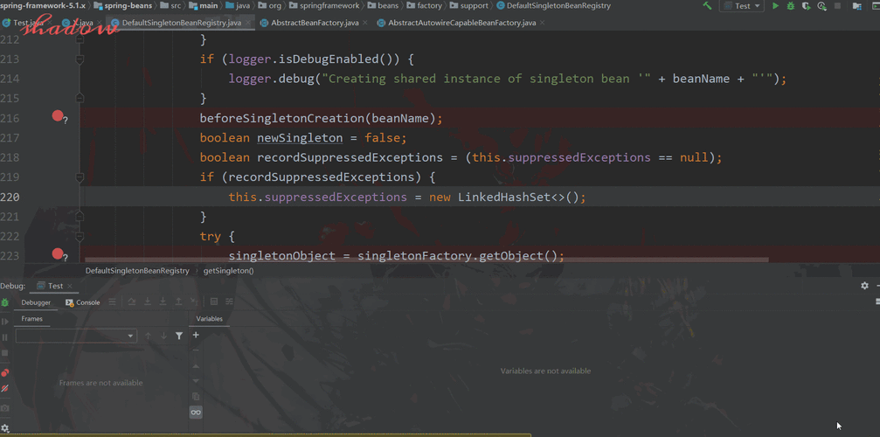Open the debug panel settings gear
This screenshot has height=437, width=880.
pyautogui.click(x=865, y=286)
